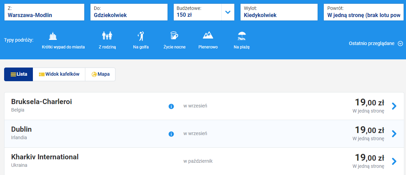This screenshot has width=406, height=175.
Task: Click the Na plażę label
Action: (x=242, y=47)
